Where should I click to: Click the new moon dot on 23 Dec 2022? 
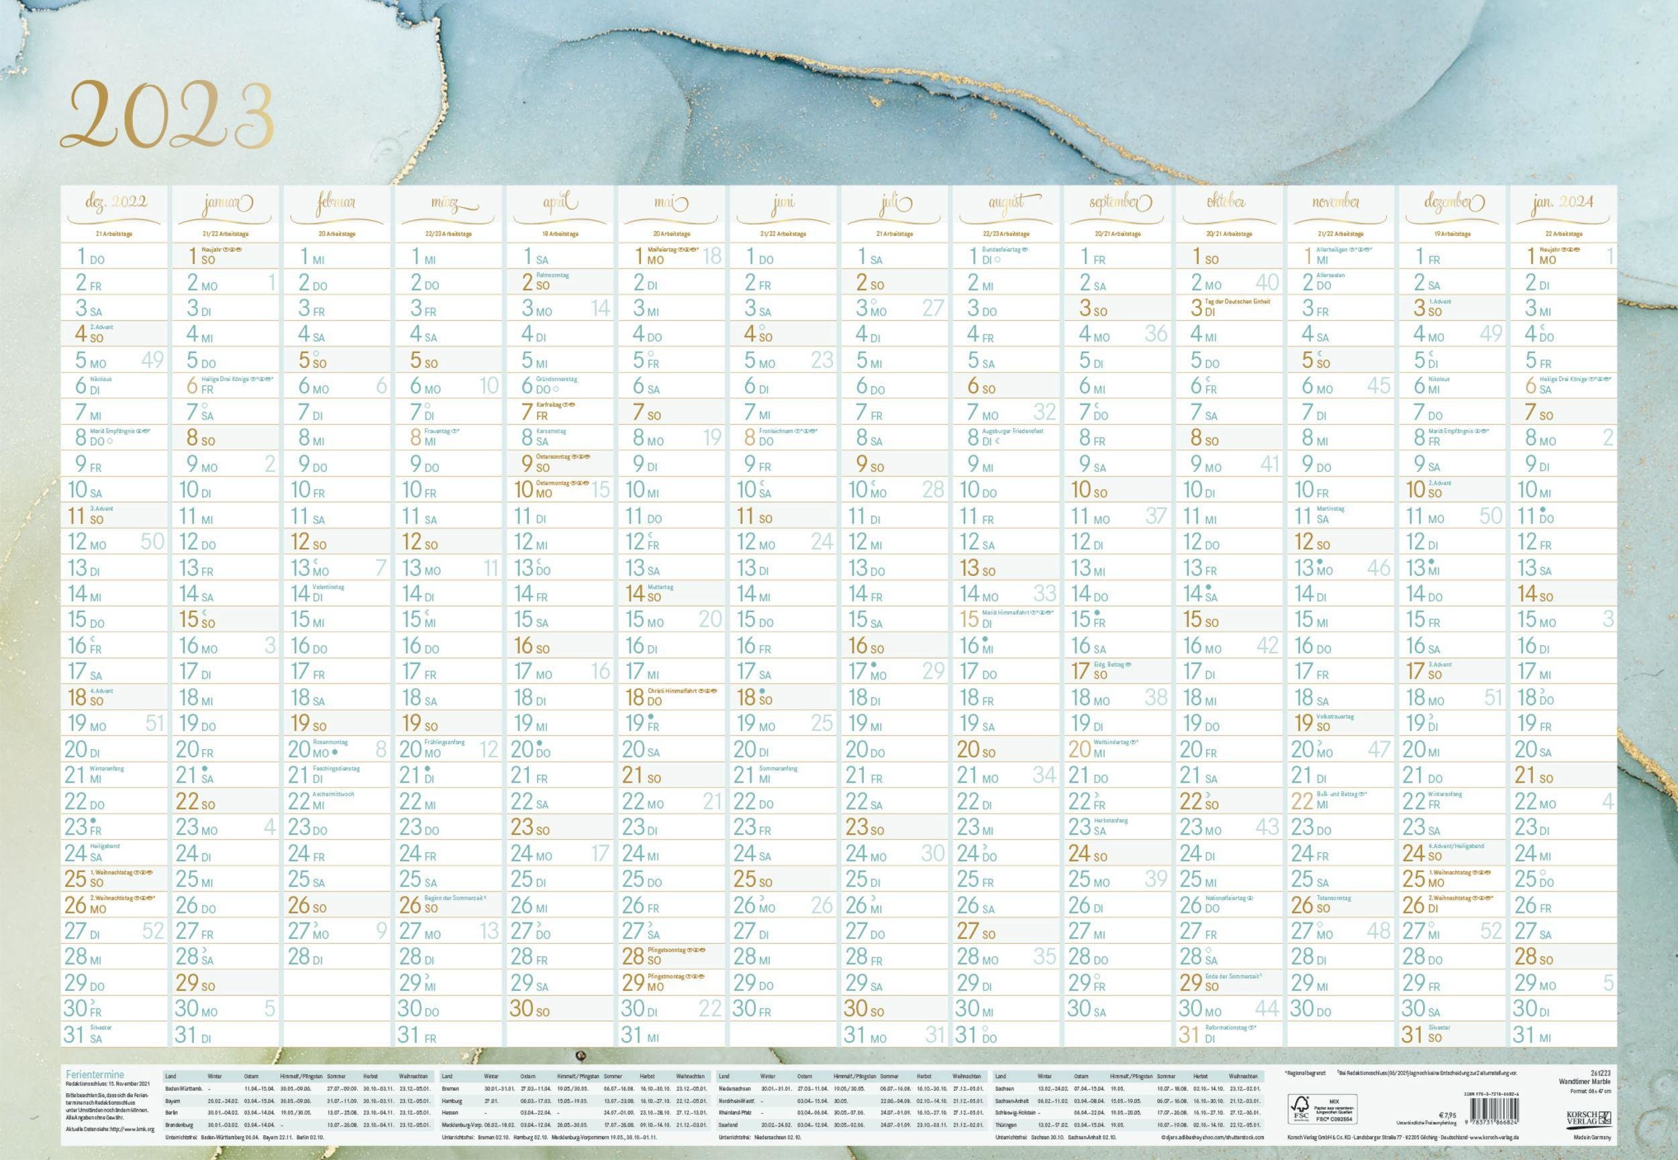93,820
